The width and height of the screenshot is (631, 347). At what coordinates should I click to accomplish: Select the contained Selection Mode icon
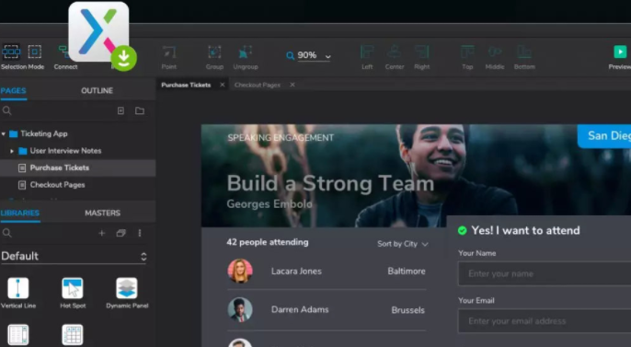tap(35, 52)
